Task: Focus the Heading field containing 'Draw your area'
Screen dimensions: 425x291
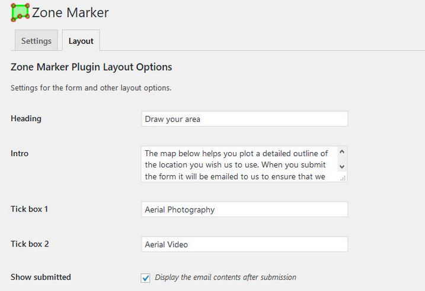Action: pyautogui.click(x=244, y=119)
